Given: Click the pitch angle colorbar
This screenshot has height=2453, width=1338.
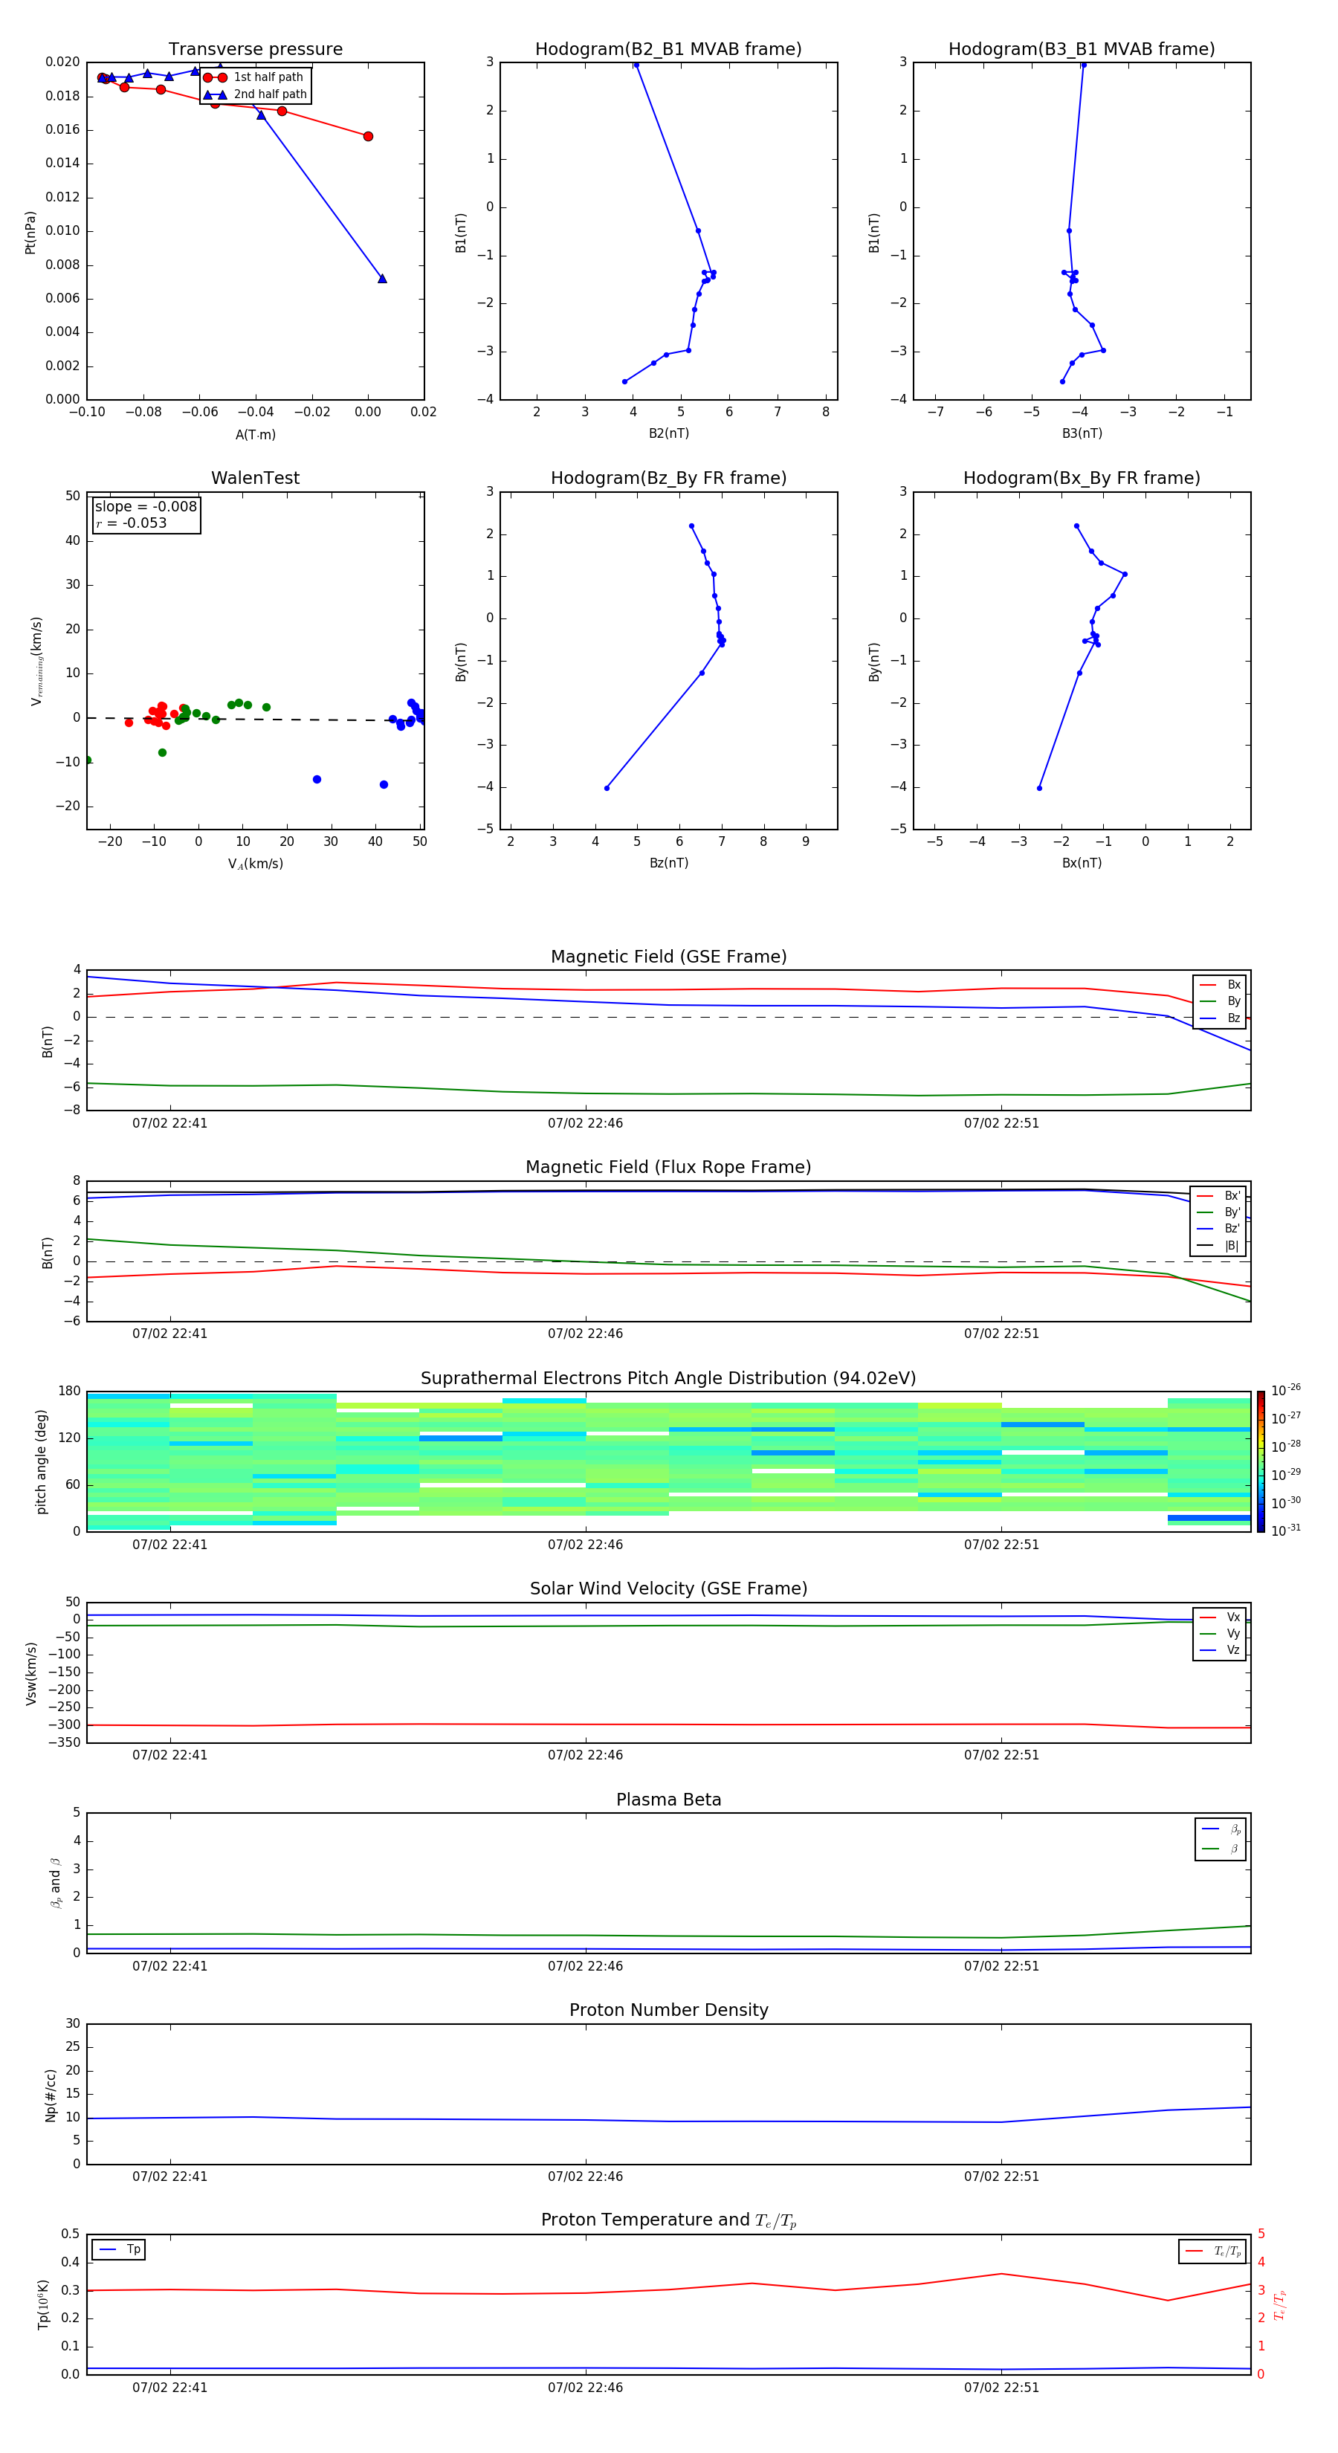Looking at the screenshot, I should [1261, 1461].
